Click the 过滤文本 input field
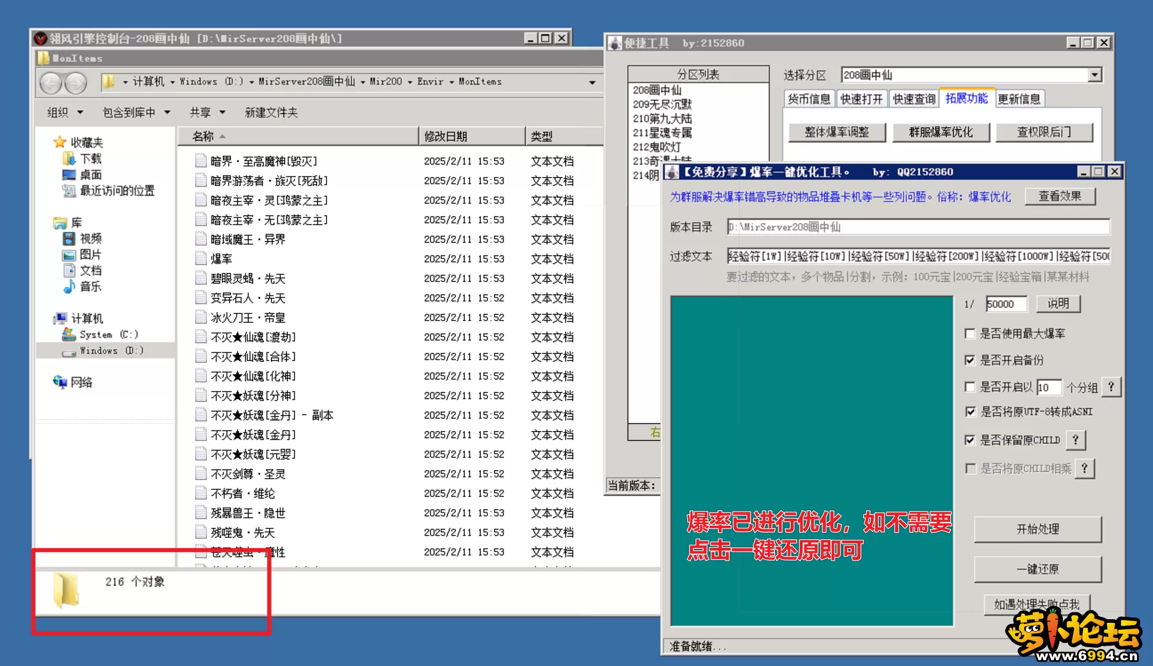 (x=918, y=256)
